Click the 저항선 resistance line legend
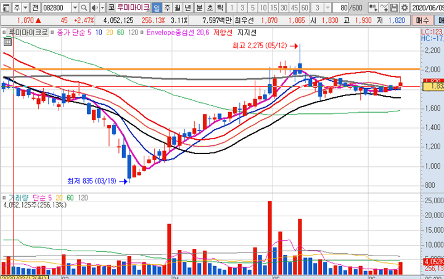The width and height of the screenshot is (444, 279). [x=223, y=33]
